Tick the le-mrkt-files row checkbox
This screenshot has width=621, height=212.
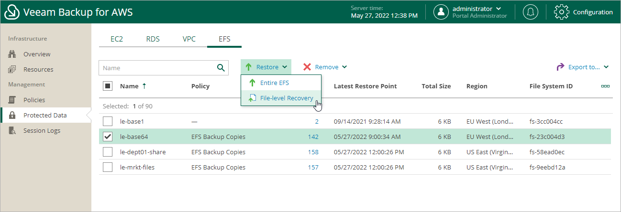click(108, 168)
